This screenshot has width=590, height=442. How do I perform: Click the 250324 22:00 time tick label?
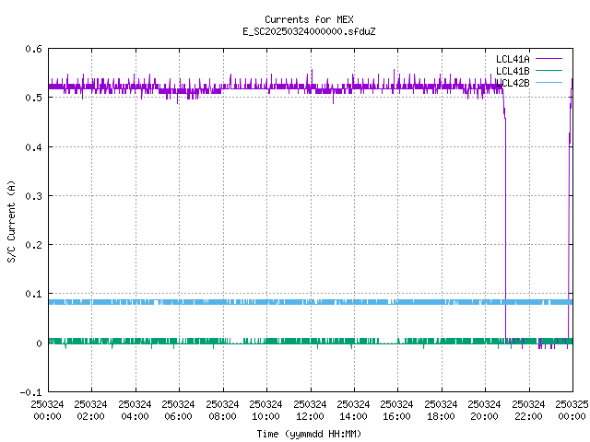[x=528, y=411]
